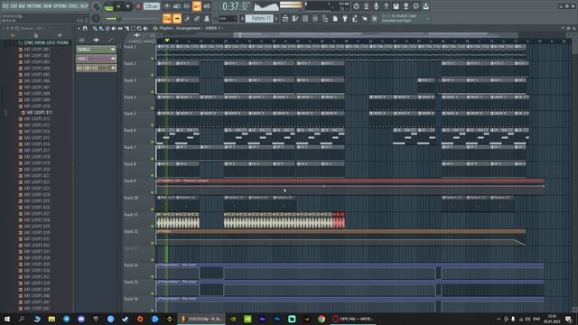
Task: Open the tempo tapper icon
Action: 355,18
